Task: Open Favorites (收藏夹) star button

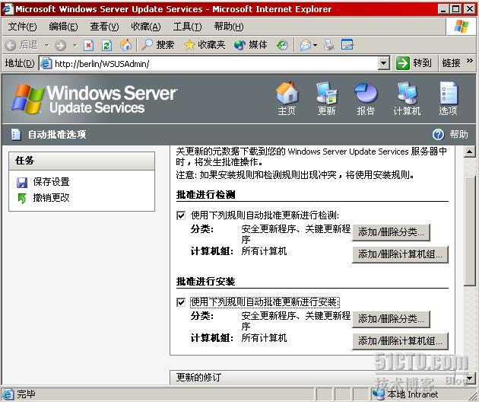Action: [x=205, y=45]
